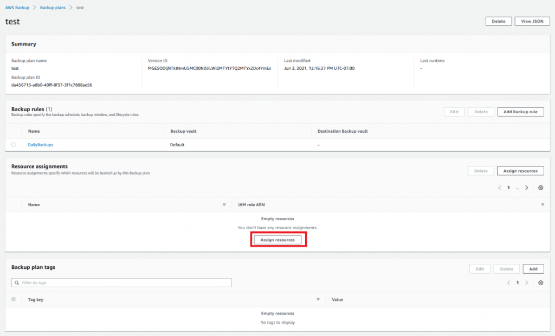This screenshot has height=336, width=555.
Task: Click the highlighted Assign resources button
Action: (278, 239)
